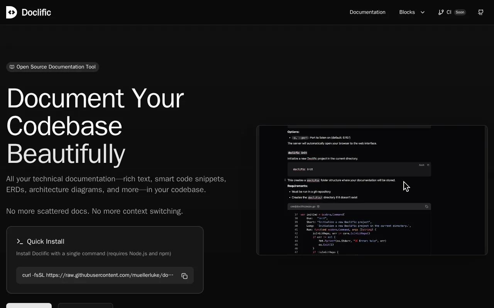Click the Soon badge next to CI
The width and height of the screenshot is (494, 308).
pyautogui.click(x=460, y=12)
